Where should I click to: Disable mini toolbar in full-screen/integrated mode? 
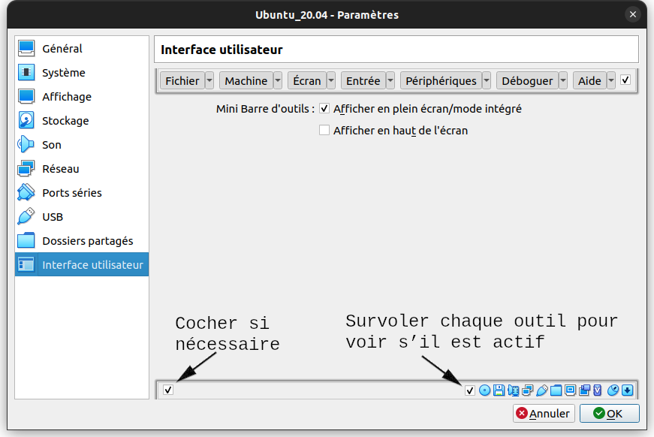point(324,109)
